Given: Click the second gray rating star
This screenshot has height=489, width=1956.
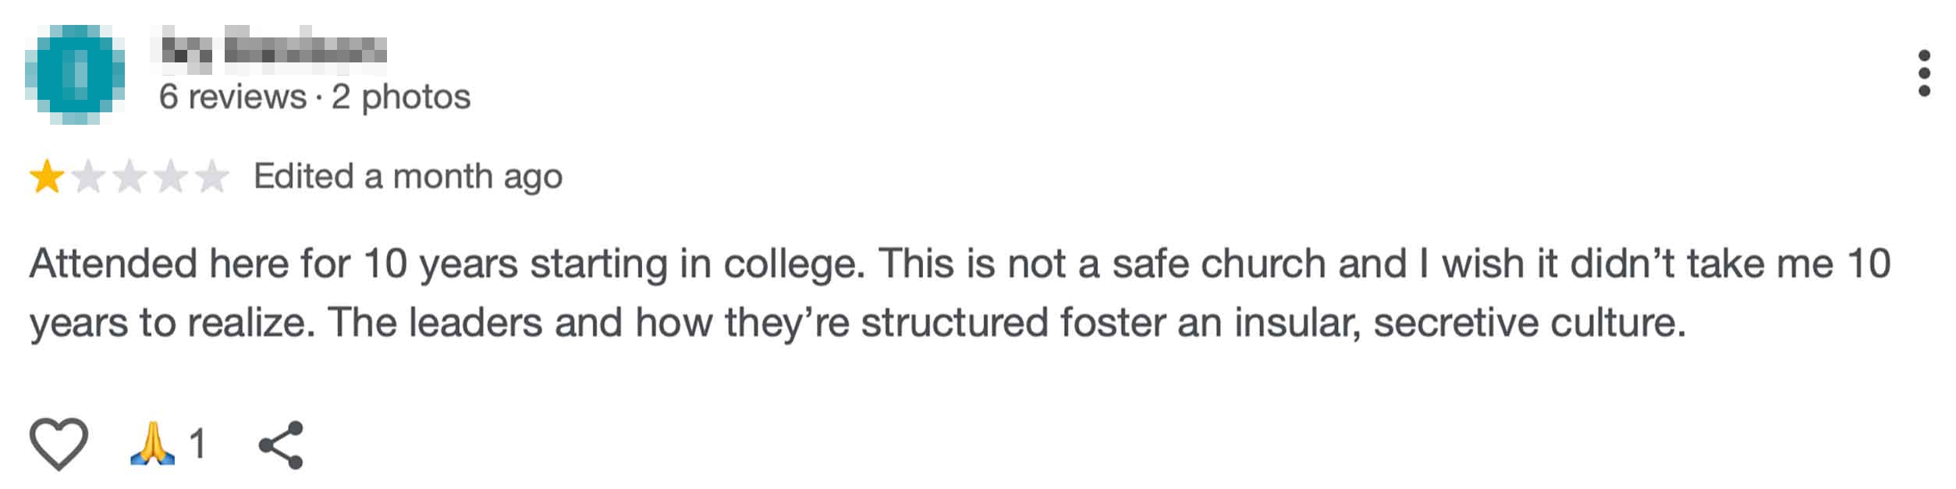Looking at the screenshot, I should tap(88, 177).
